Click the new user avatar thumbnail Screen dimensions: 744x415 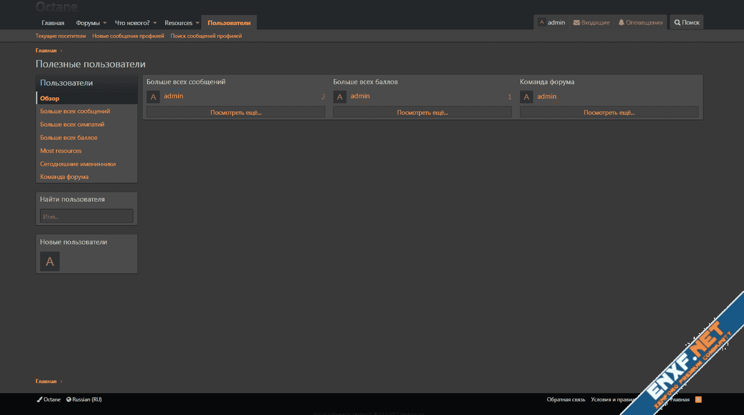coord(50,262)
